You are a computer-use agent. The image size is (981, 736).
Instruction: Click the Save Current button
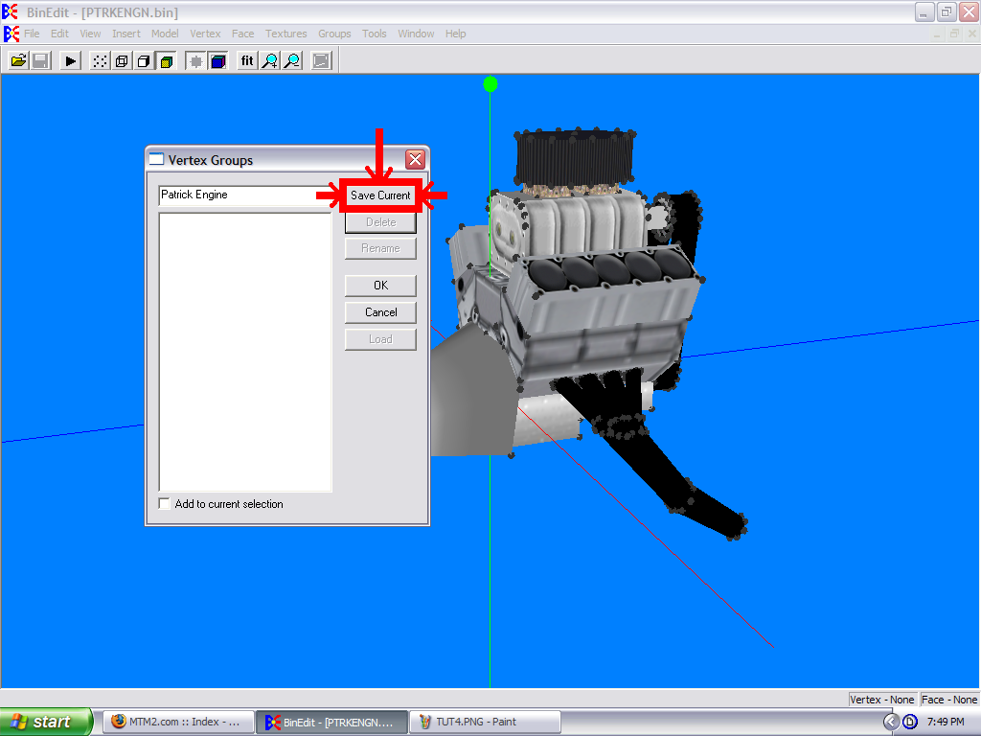point(380,195)
